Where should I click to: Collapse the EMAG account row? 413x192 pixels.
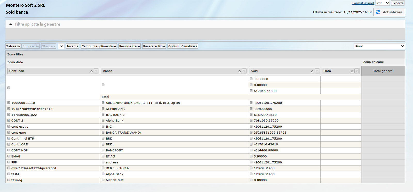[9, 156]
